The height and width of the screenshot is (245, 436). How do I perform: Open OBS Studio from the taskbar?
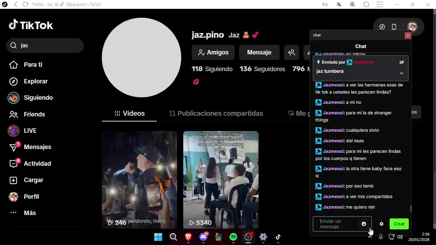tap(248, 237)
